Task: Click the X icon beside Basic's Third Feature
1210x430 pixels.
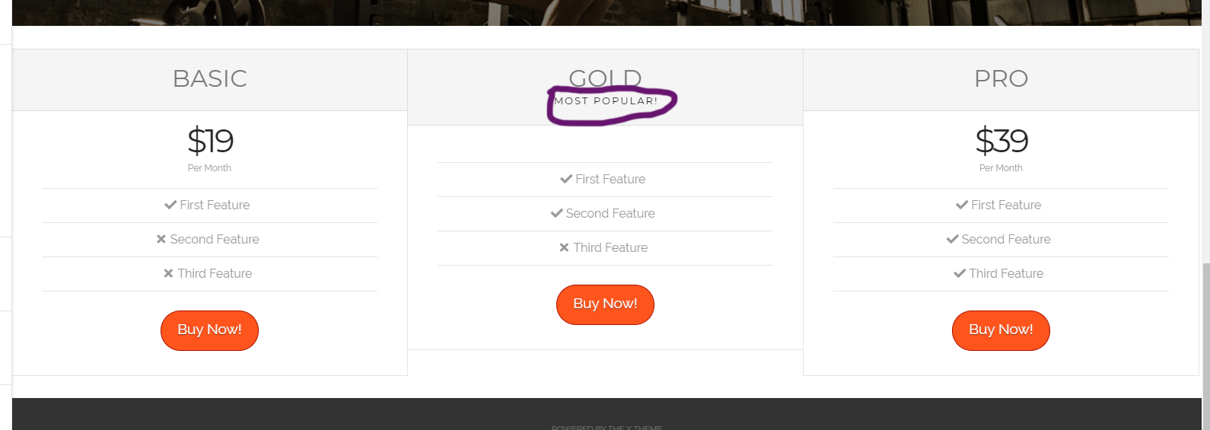Action: 168,273
